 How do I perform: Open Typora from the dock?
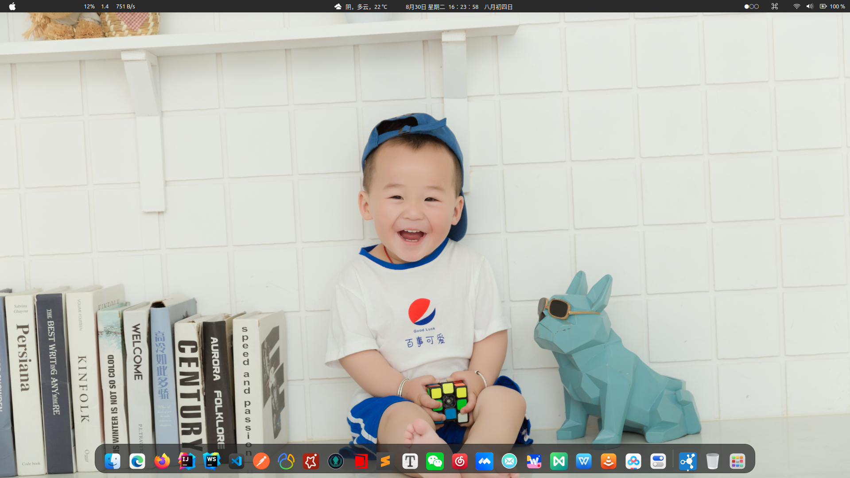(410, 461)
